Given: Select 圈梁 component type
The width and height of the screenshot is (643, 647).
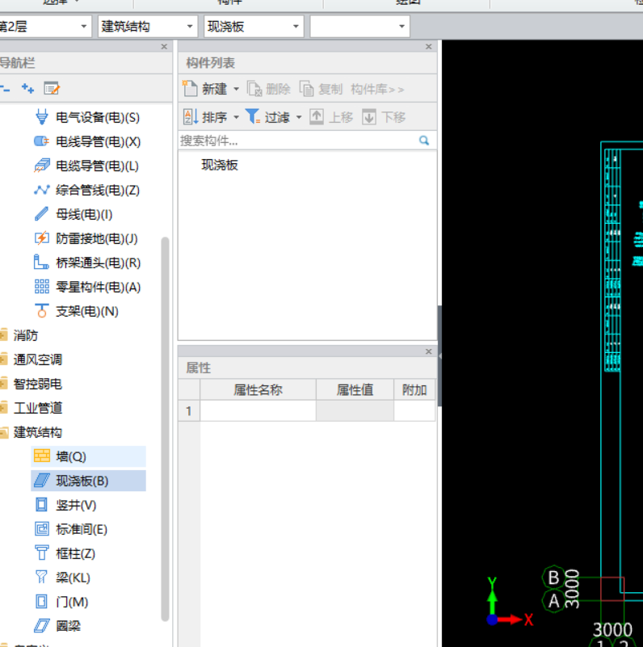Looking at the screenshot, I should [x=58, y=626].
